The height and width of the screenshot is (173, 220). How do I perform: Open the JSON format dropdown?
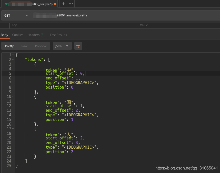tap(62, 46)
